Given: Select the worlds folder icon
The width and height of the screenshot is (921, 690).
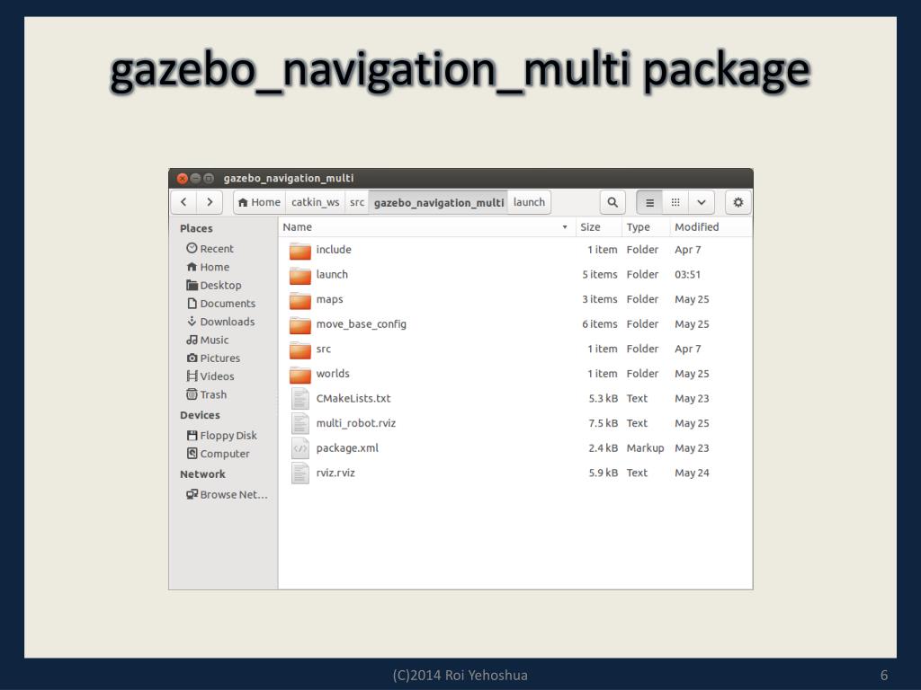Looking at the screenshot, I should click(x=300, y=374).
